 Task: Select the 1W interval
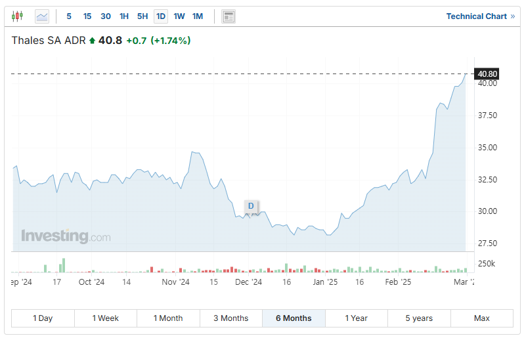point(179,16)
